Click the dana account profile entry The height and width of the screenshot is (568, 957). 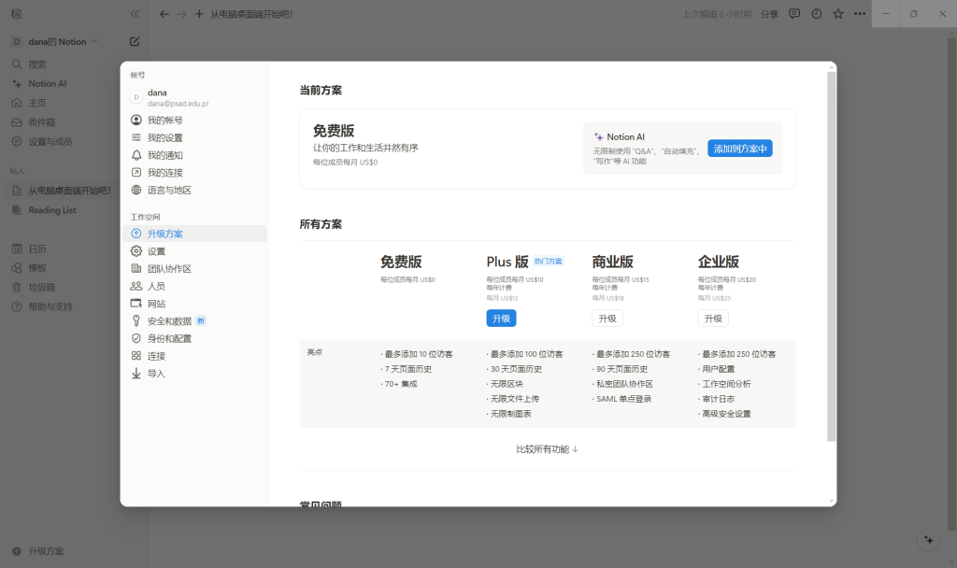[x=195, y=97]
